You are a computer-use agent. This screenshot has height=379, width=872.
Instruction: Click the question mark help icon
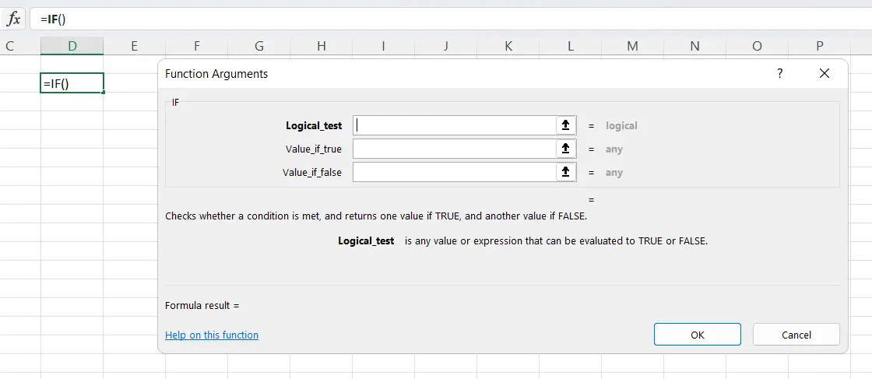[x=779, y=73]
